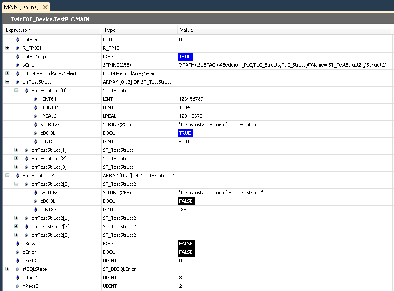Click the icon beside rREAL64
The width and height of the screenshot is (394, 291).
click(x=35, y=116)
